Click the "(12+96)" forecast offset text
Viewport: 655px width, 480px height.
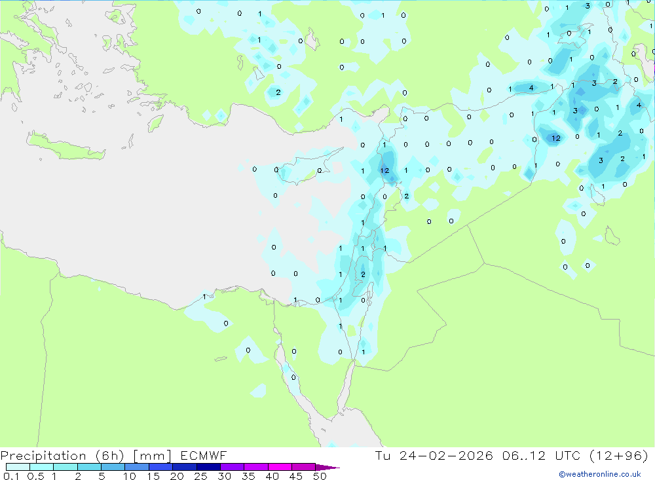(619, 455)
